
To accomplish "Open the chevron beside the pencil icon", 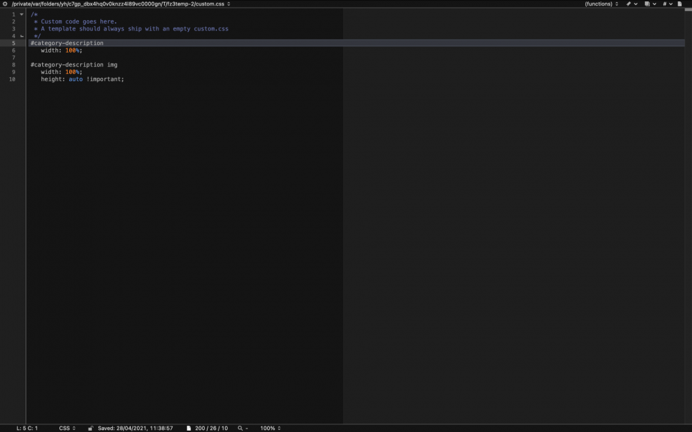I will point(636,3).
